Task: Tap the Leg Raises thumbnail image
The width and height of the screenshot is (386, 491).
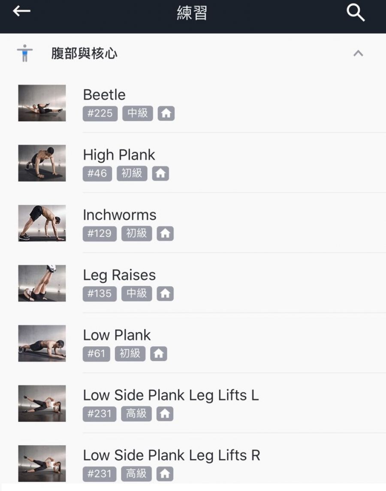Action: coord(42,283)
